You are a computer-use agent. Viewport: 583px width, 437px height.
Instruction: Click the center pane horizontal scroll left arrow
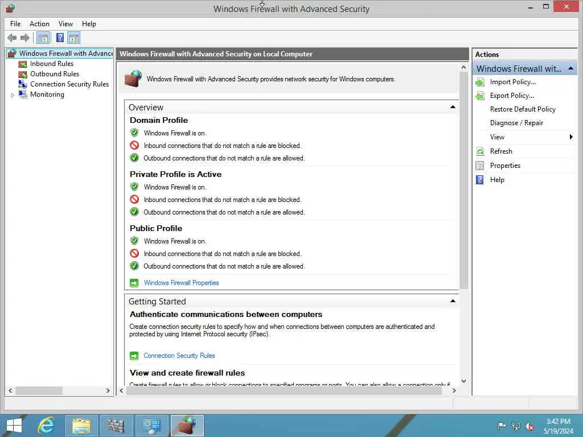pyautogui.click(x=121, y=390)
